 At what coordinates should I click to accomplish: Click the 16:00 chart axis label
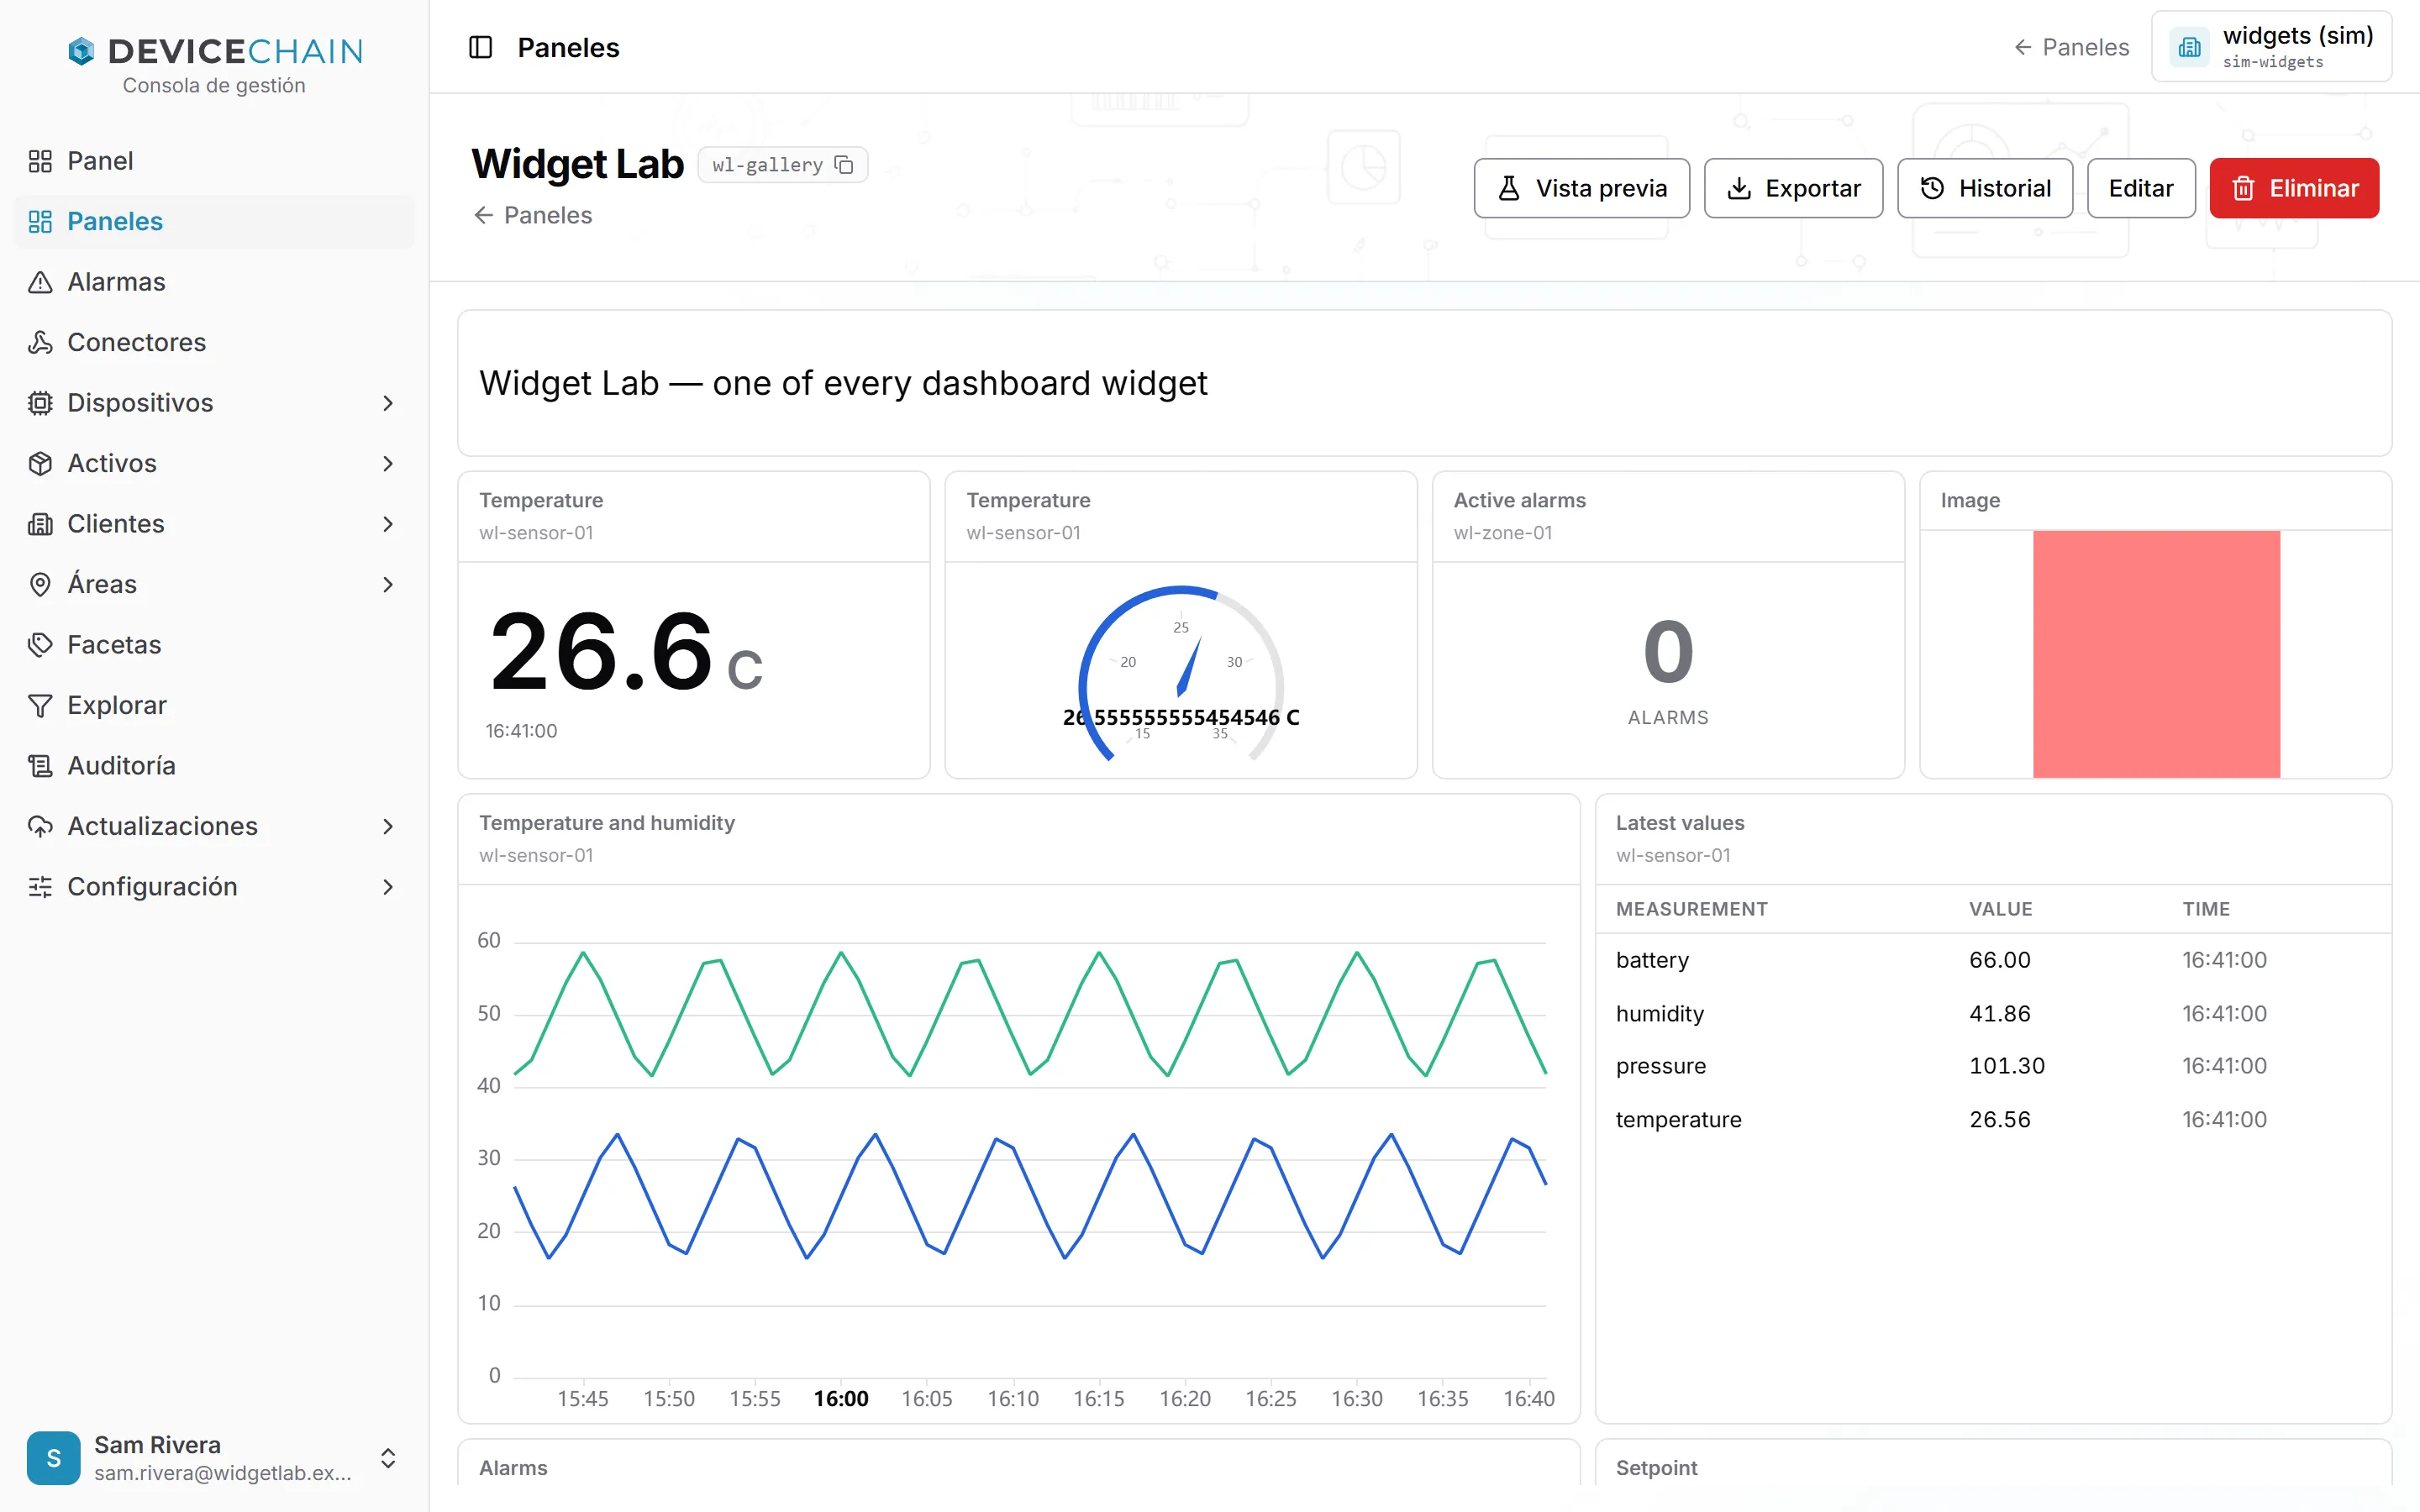click(x=841, y=1398)
